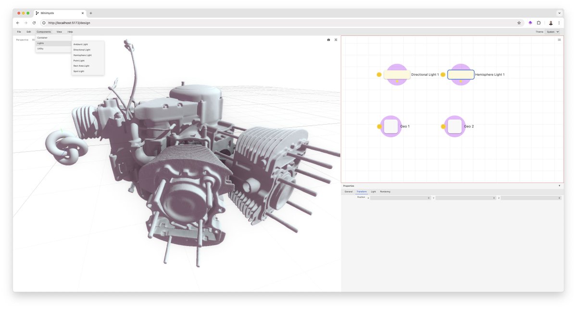This screenshot has height=309, width=577.
Task: Switch to the Transform properties tab
Action: pyautogui.click(x=362, y=191)
